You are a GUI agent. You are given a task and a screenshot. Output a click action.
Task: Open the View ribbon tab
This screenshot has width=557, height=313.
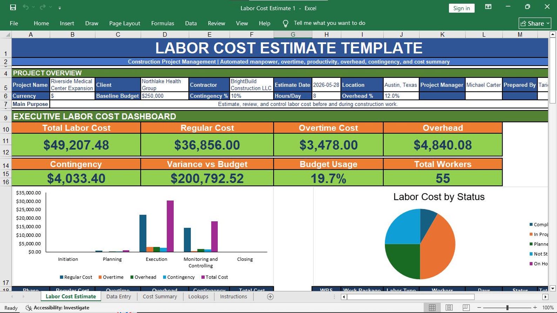242,23
